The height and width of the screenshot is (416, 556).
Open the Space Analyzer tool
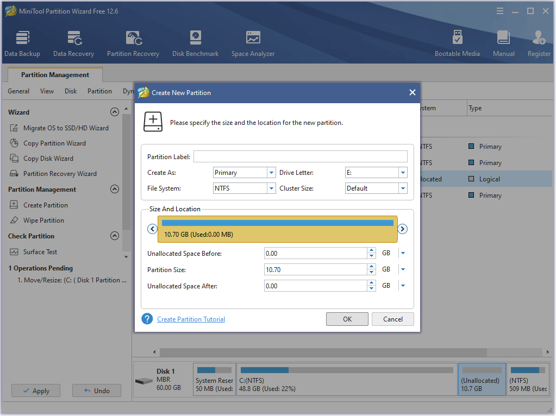click(x=253, y=44)
